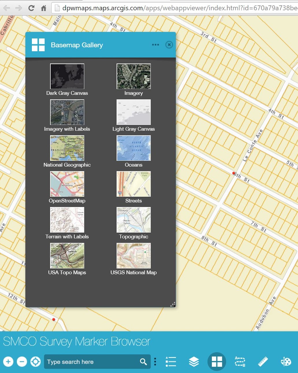The image size is (298, 373).
Task: Zoom out with the minus button
Action: coord(22,362)
